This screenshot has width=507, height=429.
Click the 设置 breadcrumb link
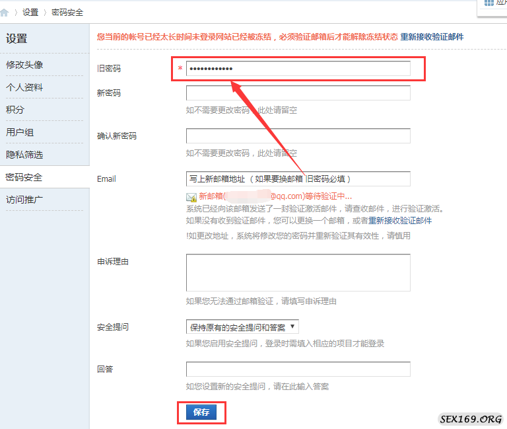(x=30, y=12)
